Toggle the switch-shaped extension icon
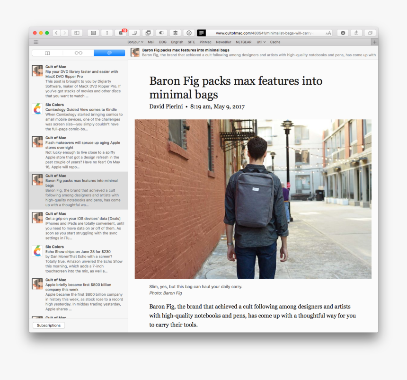407x380 pixels. (x=161, y=33)
